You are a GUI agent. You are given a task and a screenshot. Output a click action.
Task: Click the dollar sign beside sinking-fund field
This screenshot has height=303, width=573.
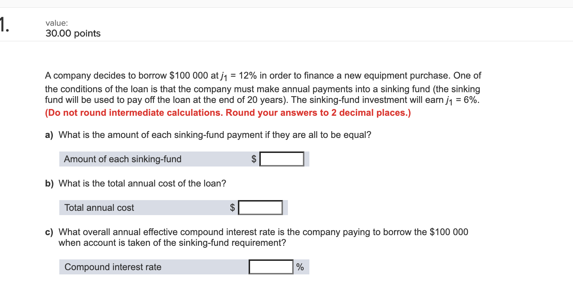[254, 159]
